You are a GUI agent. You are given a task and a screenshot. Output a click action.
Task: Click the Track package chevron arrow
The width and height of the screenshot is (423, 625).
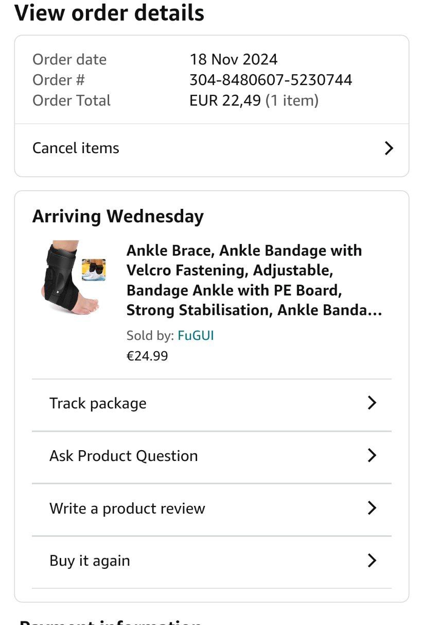(372, 403)
